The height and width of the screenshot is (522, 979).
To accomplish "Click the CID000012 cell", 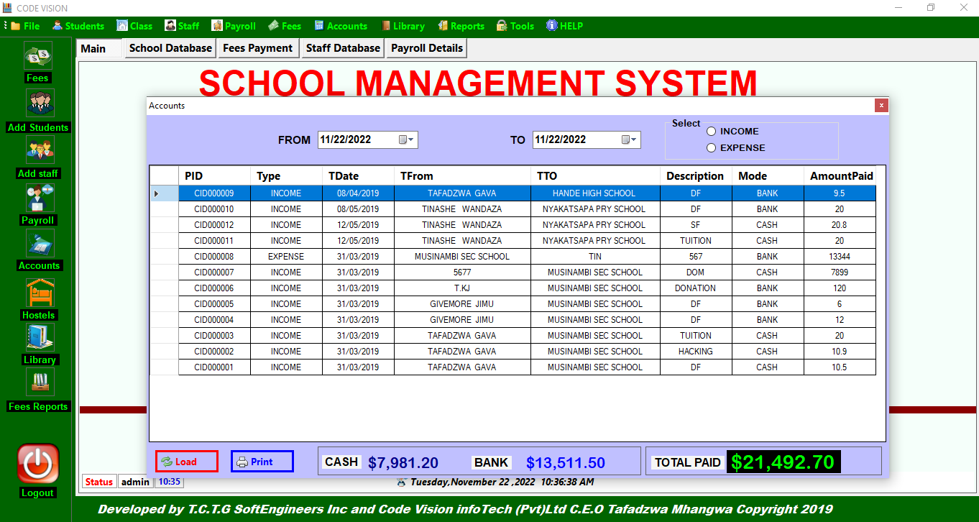I will [x=214, y=225].
